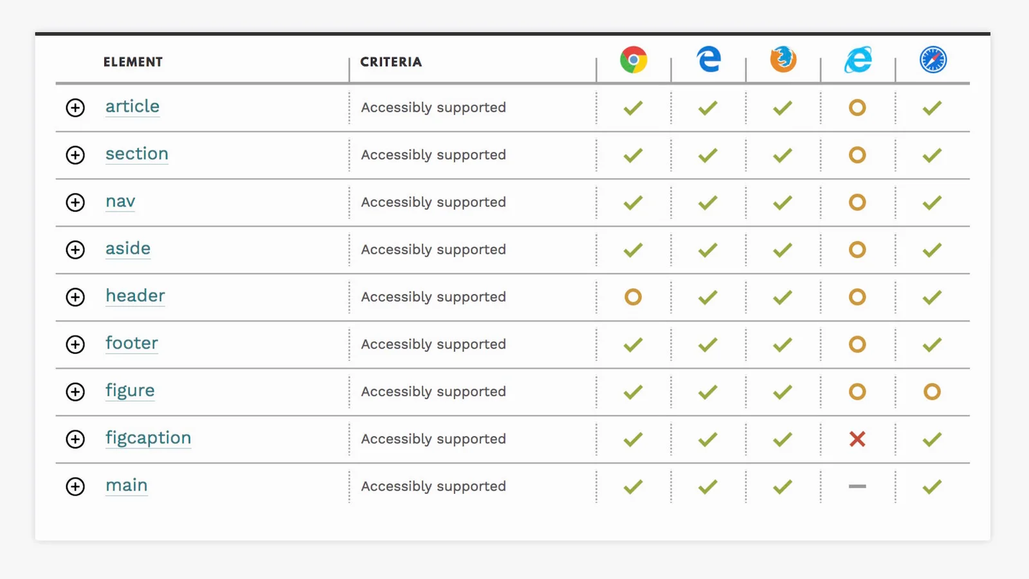Open the figure element link
Viewport: 1029px width, 579px height.
pyautogui.click(x=130, y=391)
